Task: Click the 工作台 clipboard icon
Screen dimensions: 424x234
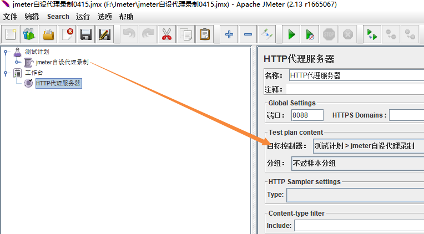Action: point(17,73)
